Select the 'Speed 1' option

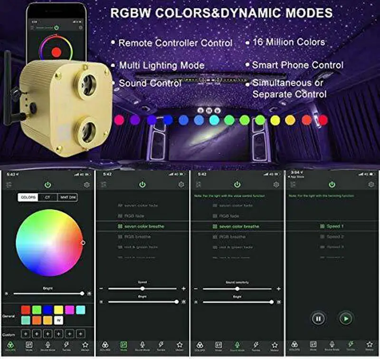[332, 226]
